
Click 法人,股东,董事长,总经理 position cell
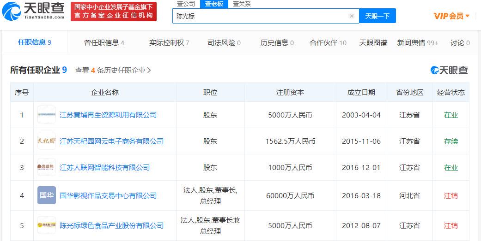click(x=210, y=195)
